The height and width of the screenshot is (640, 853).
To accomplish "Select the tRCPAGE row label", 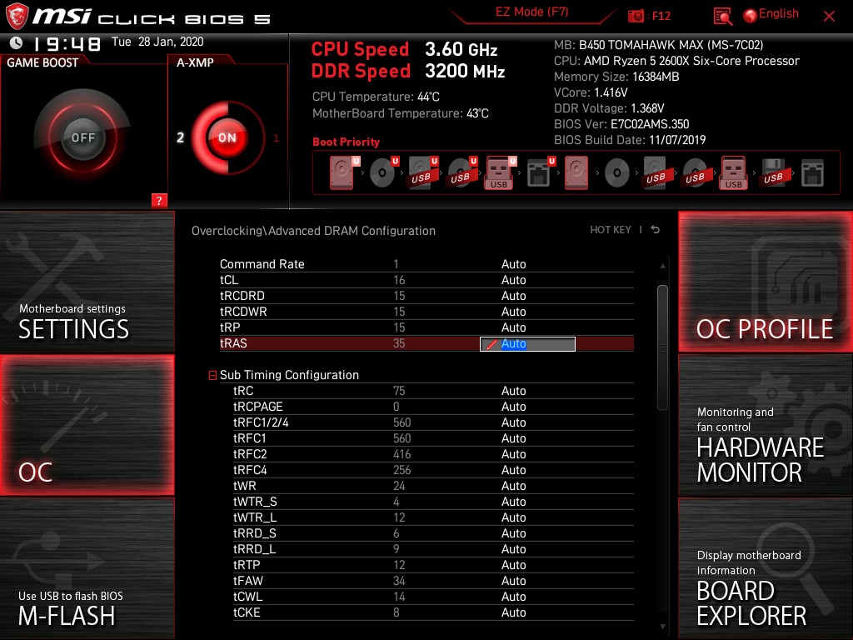I will (258, 407).
